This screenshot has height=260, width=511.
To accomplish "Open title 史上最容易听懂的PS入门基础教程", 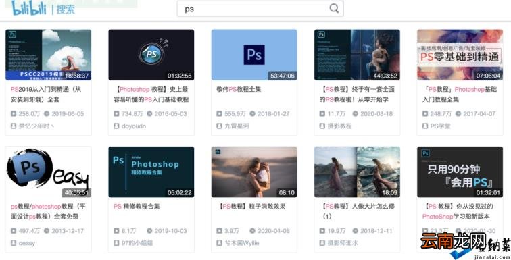I will click(x=151, y=95).
